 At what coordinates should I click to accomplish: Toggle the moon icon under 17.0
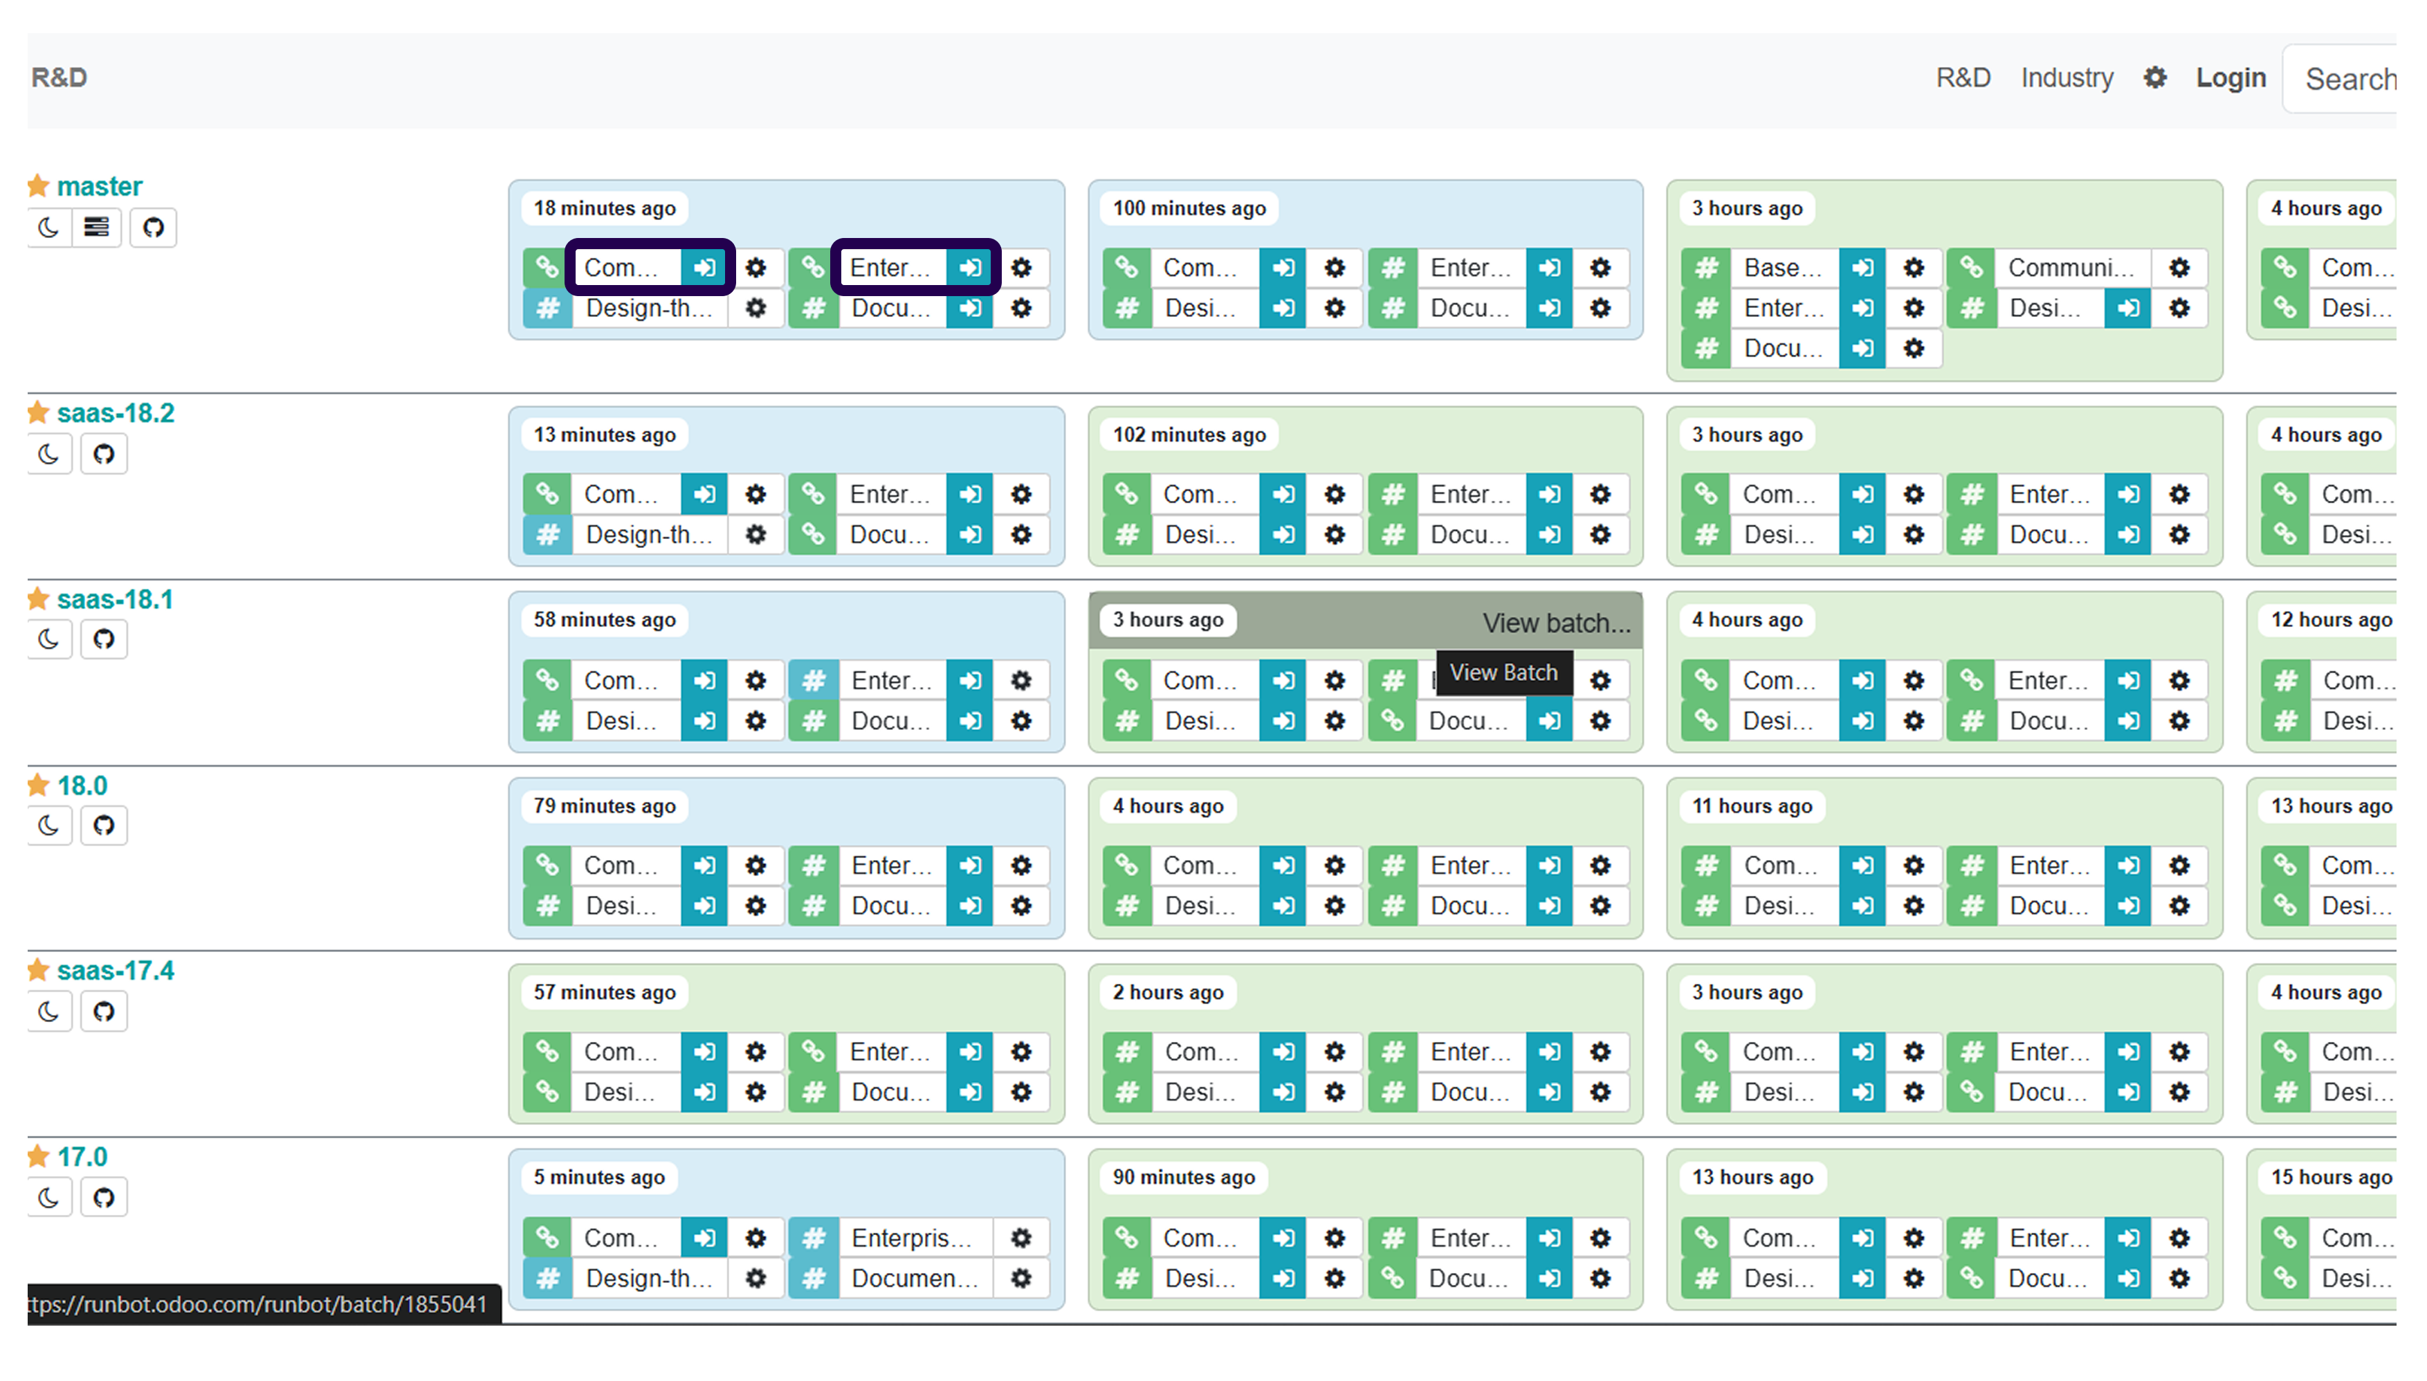[48, 1197]
